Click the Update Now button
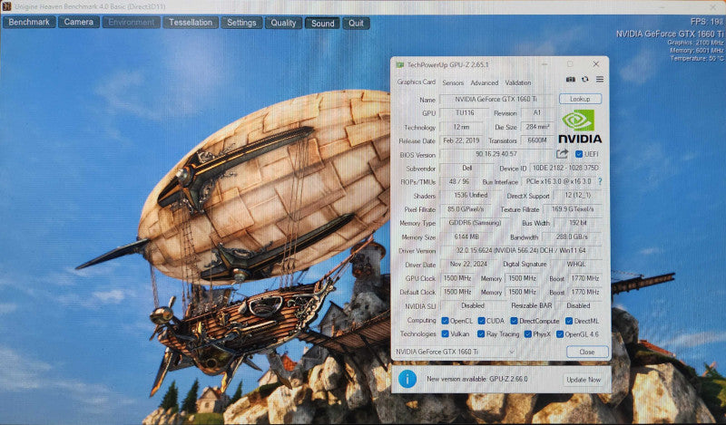This screenshot has width=726, height=425. (584, 380)
